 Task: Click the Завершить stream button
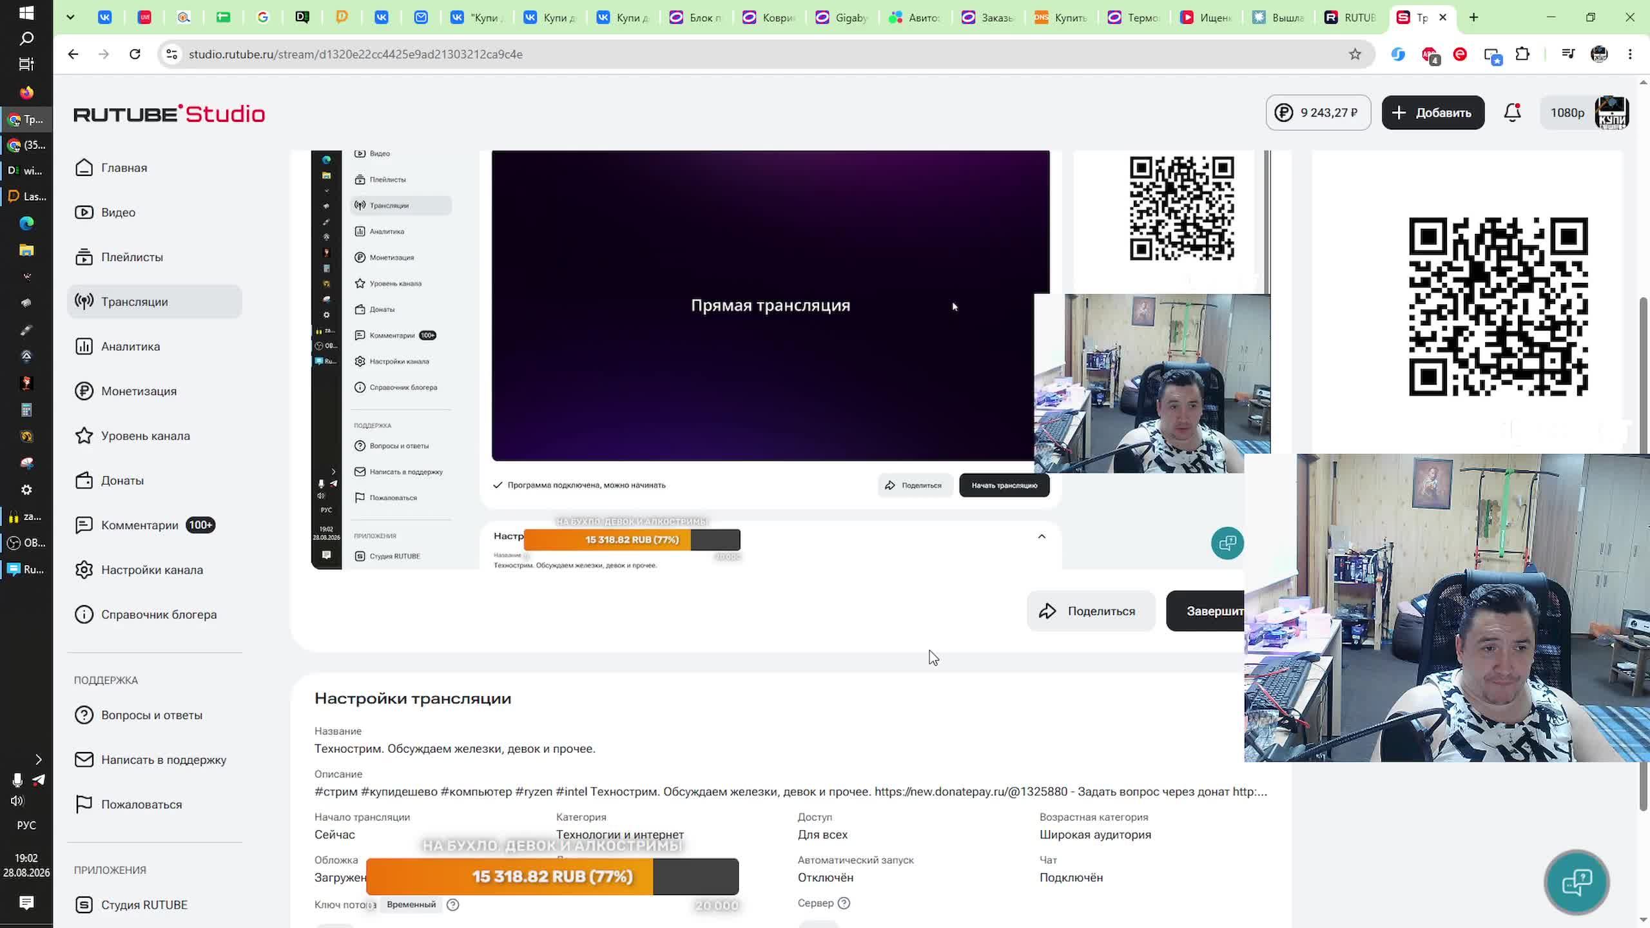pyautogui.click(x=1205, y=611)
